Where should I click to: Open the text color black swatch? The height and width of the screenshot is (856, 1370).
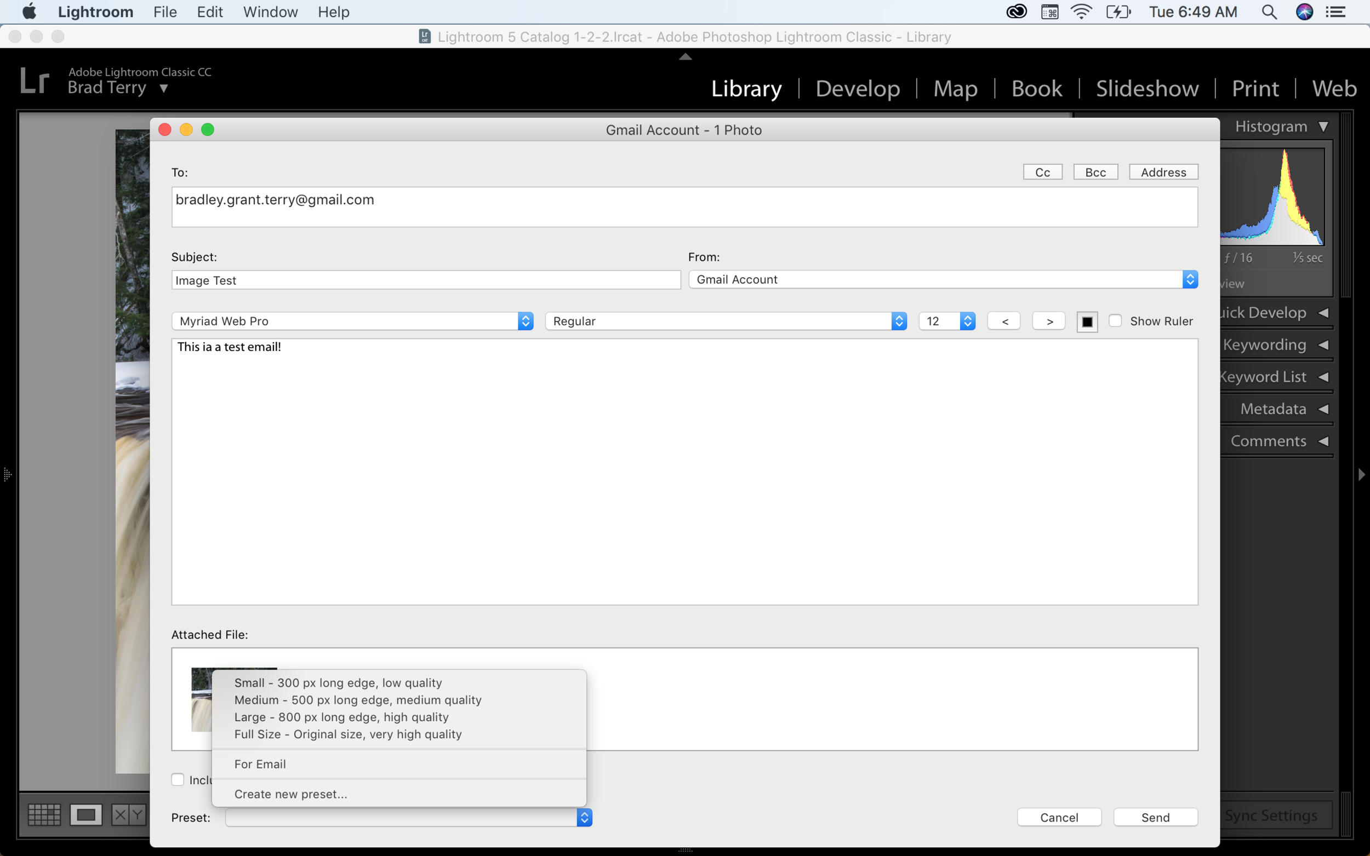coord(1087,321)
